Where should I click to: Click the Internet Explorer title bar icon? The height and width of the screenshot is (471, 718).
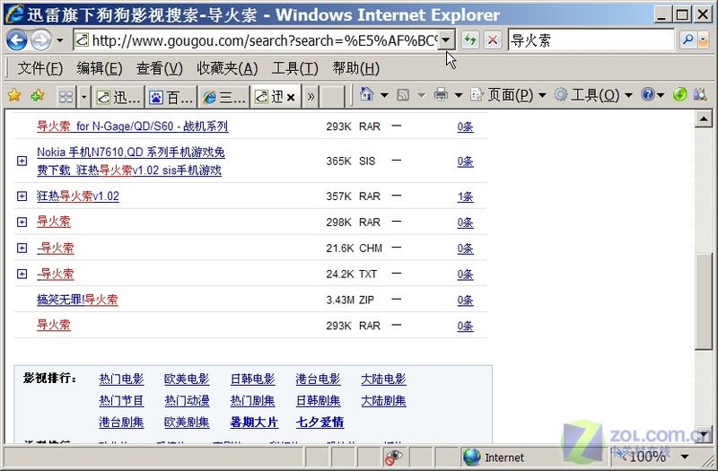click(x=14, y=14)
